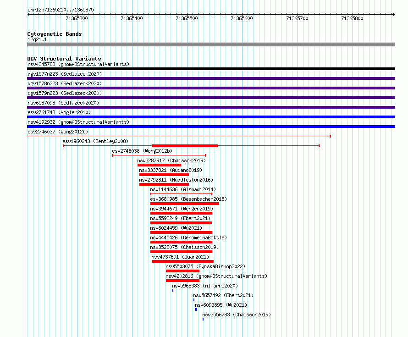Click the red interval line of esv2746038
This screenshot has height=337, width=408.
click(x=159, y=155)
